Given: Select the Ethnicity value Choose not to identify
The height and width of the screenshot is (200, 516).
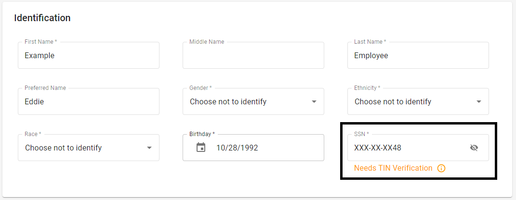Looking at the screenshot, I should coord(393,101).
